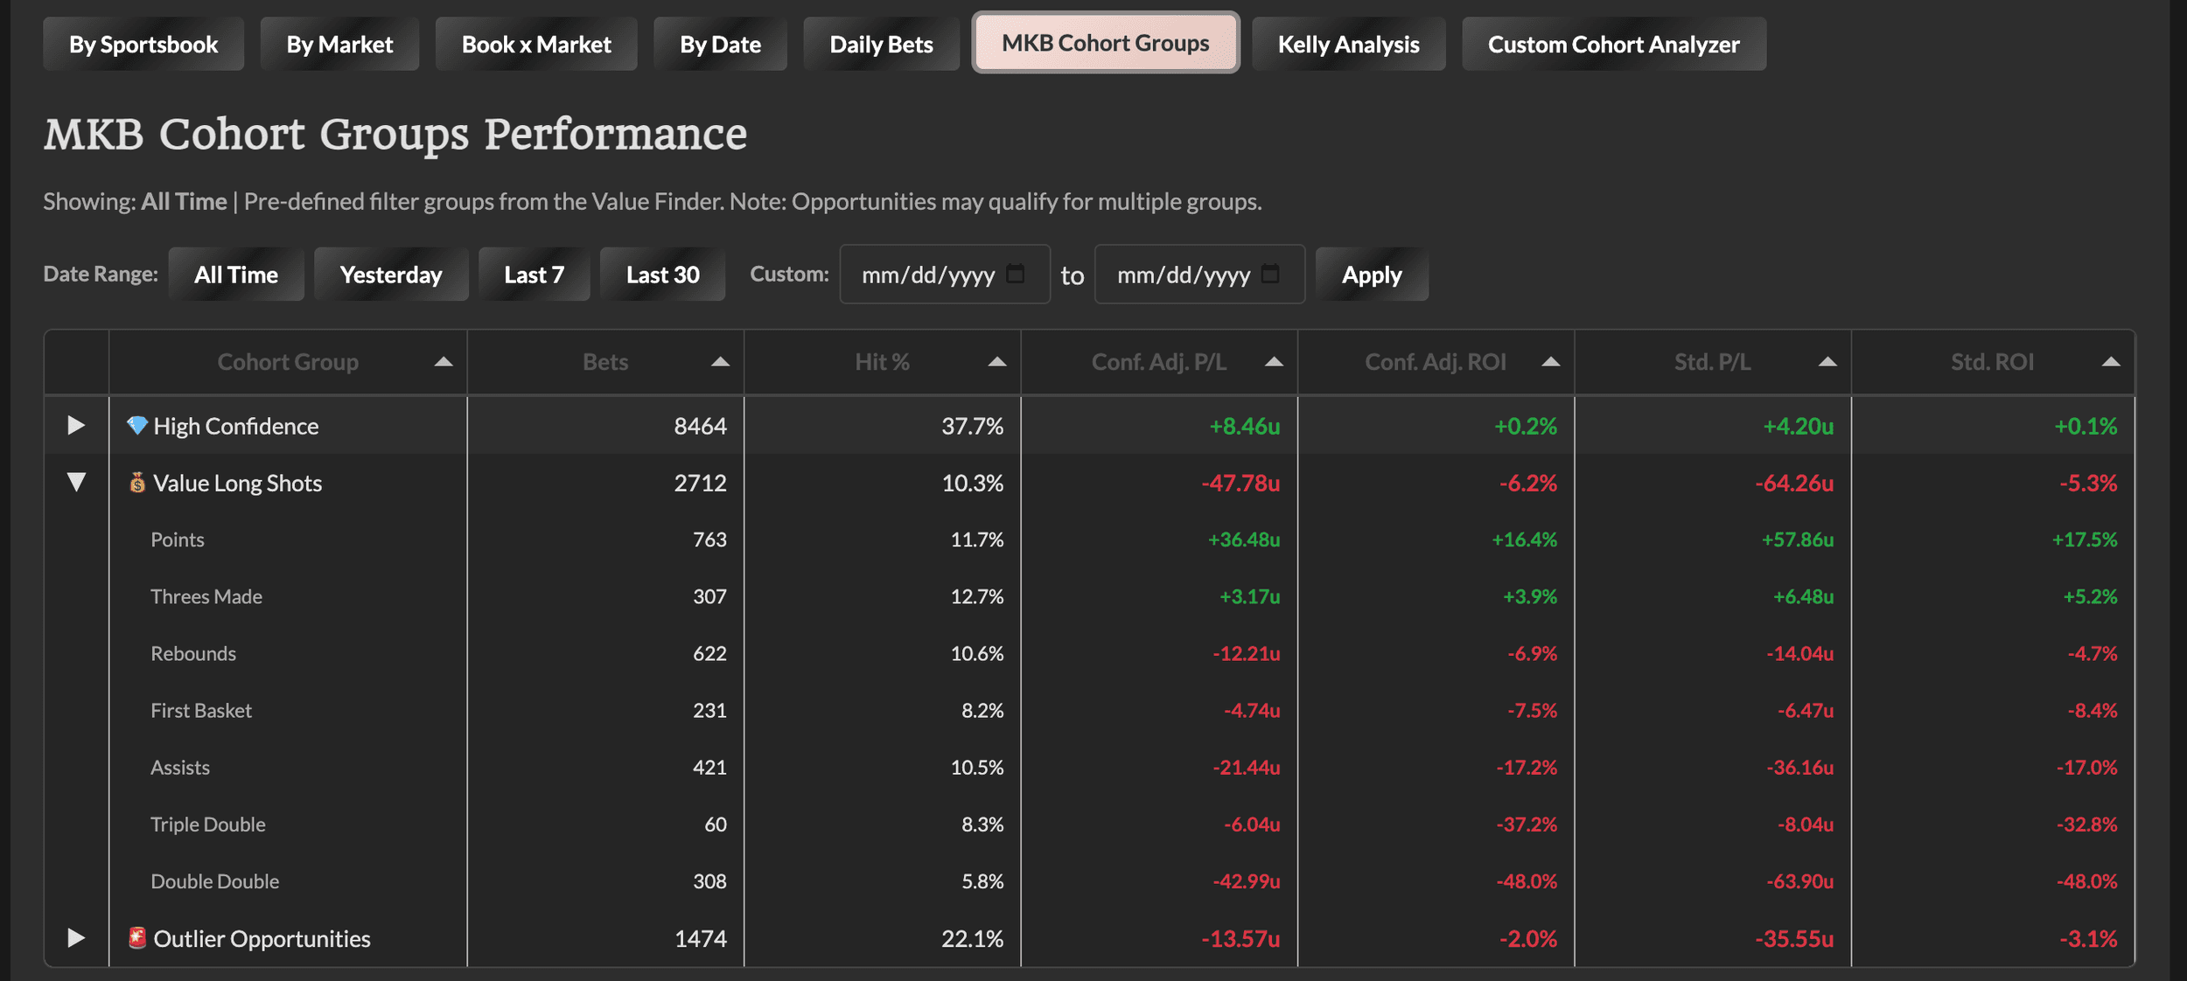Click the sort arrow beside Cohort Group
The image size is (2187, 981).
[x=444, y=362]
